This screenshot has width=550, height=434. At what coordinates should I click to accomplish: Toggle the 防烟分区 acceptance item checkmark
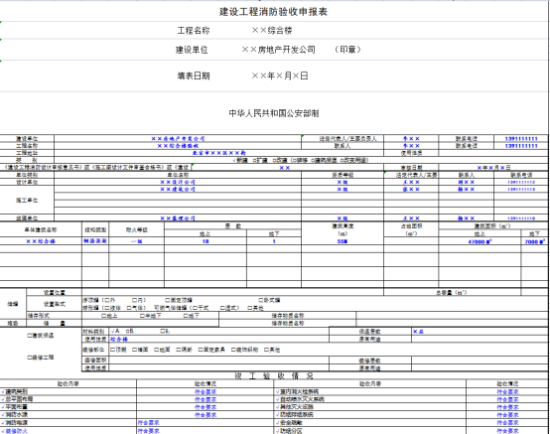click(277, 430)
